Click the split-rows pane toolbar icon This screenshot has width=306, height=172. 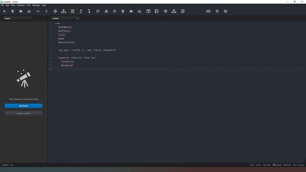click(x=157, y=11)
